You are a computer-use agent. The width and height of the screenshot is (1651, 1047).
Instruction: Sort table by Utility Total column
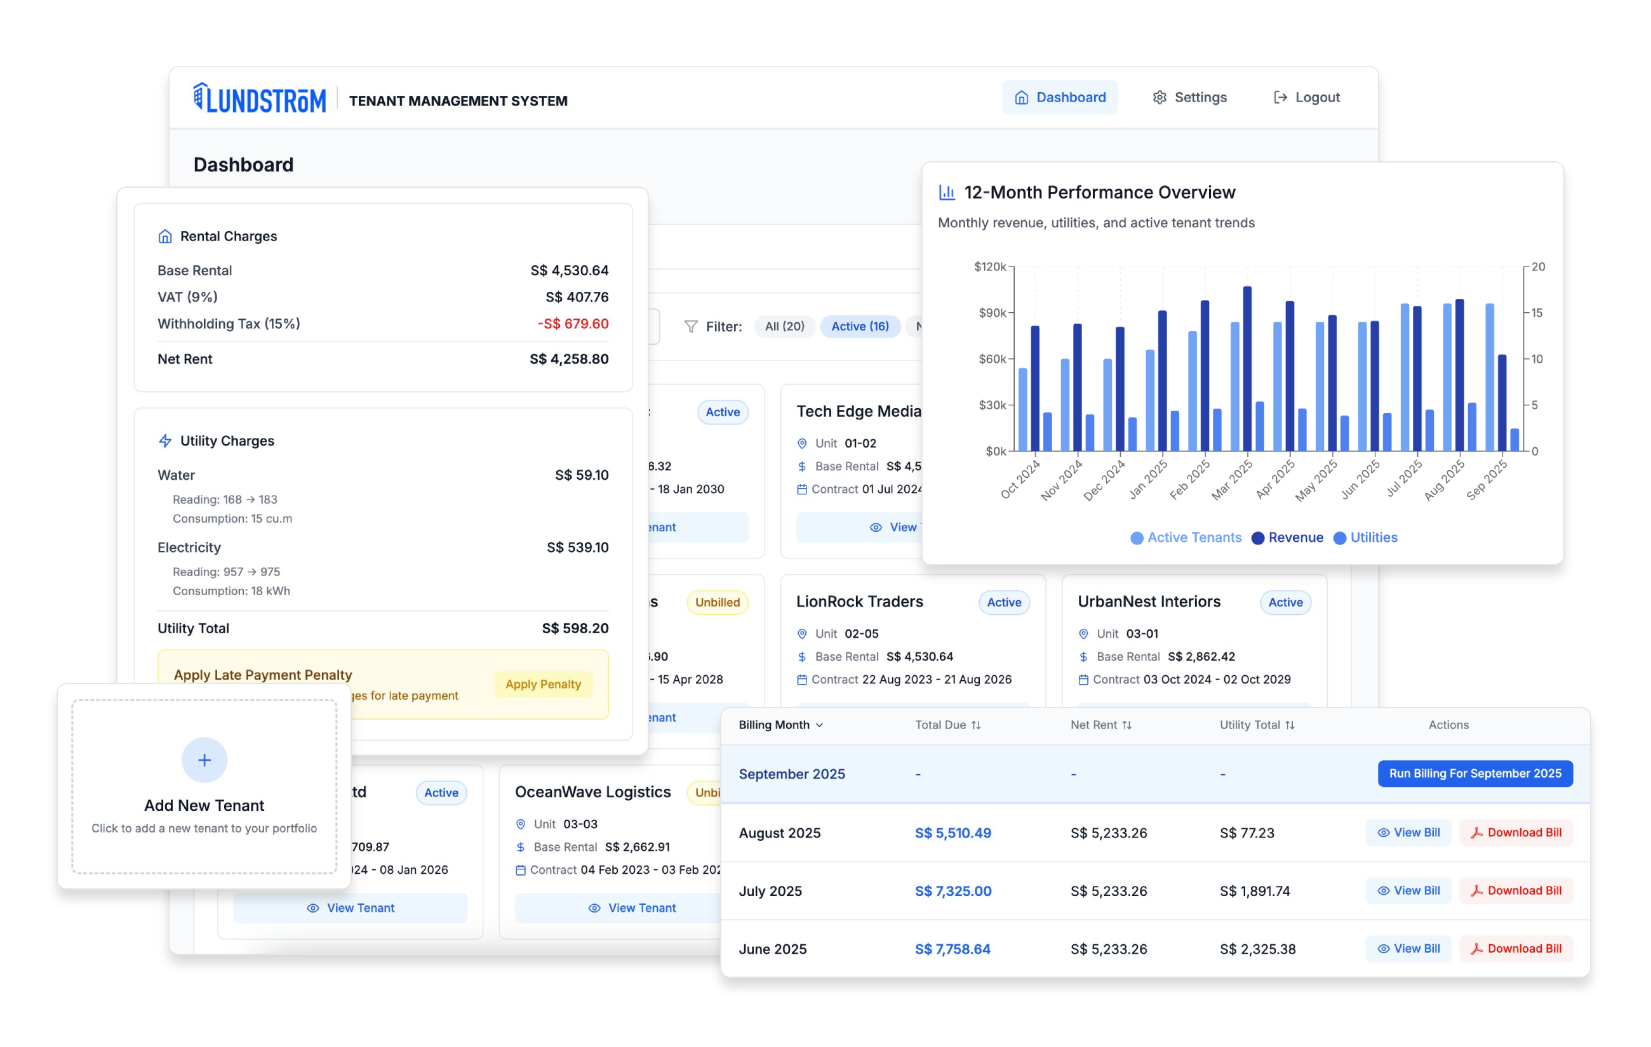[x=1257, y=725]
